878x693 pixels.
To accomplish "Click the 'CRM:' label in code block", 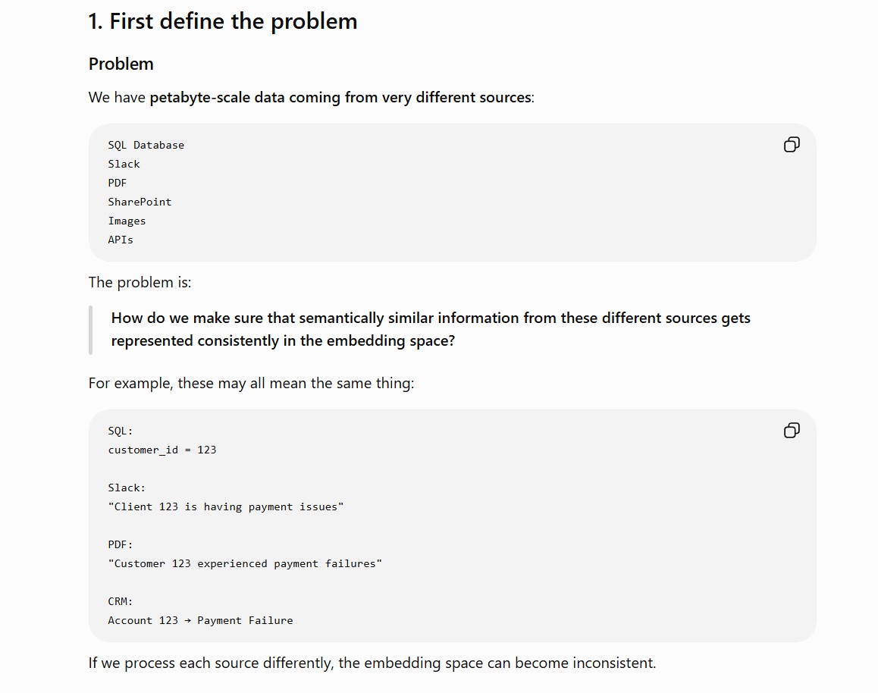I will [x=121, y=601].
